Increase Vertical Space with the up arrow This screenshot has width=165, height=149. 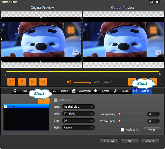click(x=158, y=120)
